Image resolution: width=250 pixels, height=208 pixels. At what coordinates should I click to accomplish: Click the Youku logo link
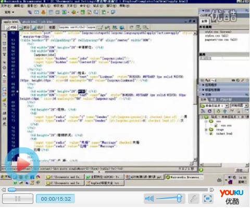tap(232, 197)
